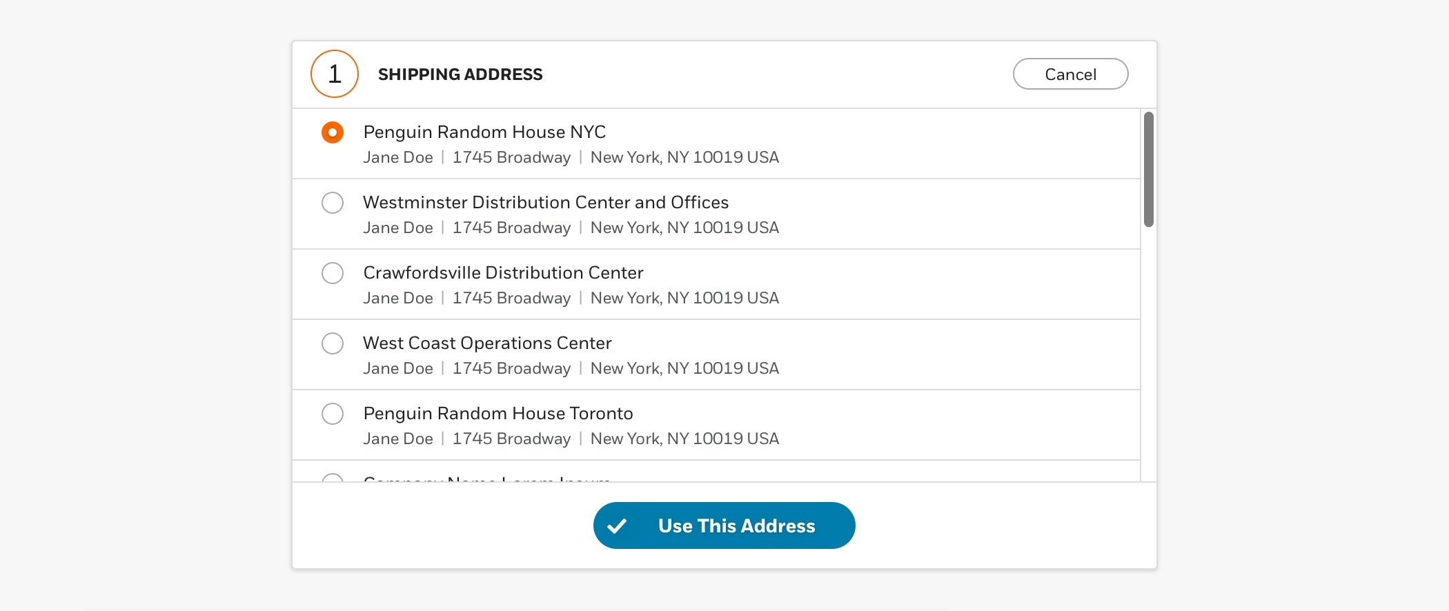Select the Penguin Random House NYC radio button
Viewport: 1449px width, 611px height.
(x=333, y=132)
